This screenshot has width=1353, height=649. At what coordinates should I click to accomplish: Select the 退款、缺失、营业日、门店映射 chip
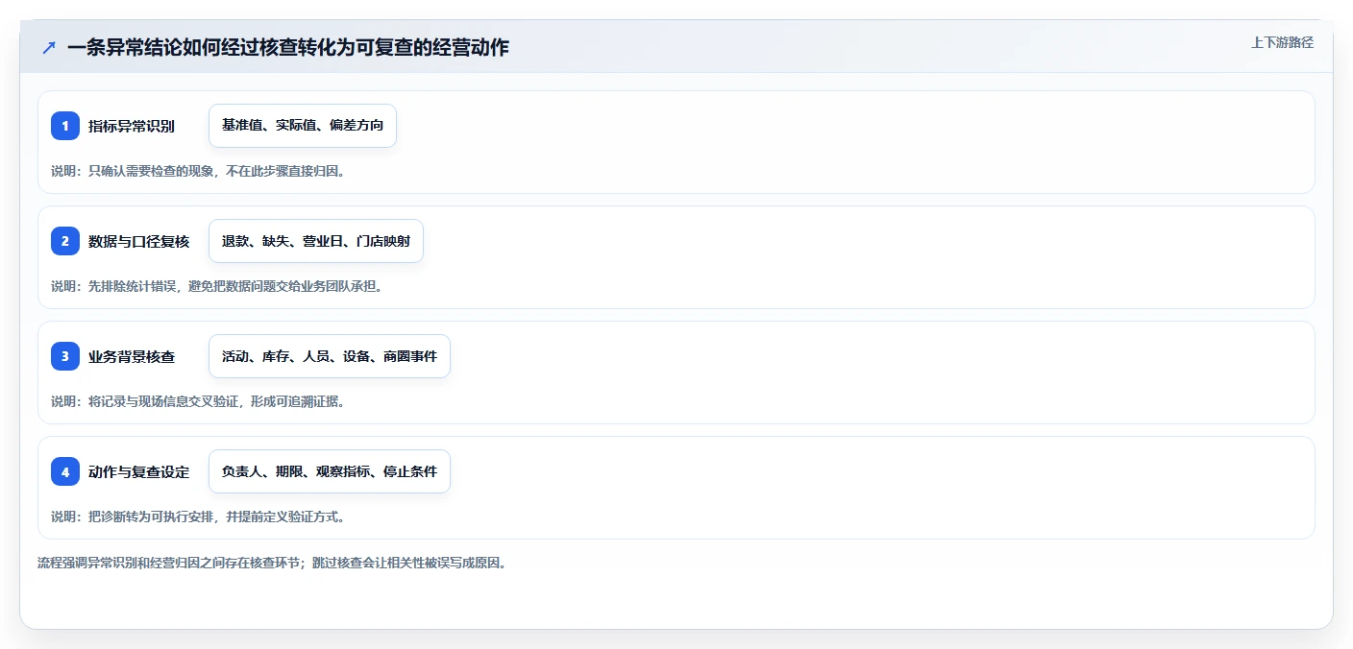click(x=316, y=241)
